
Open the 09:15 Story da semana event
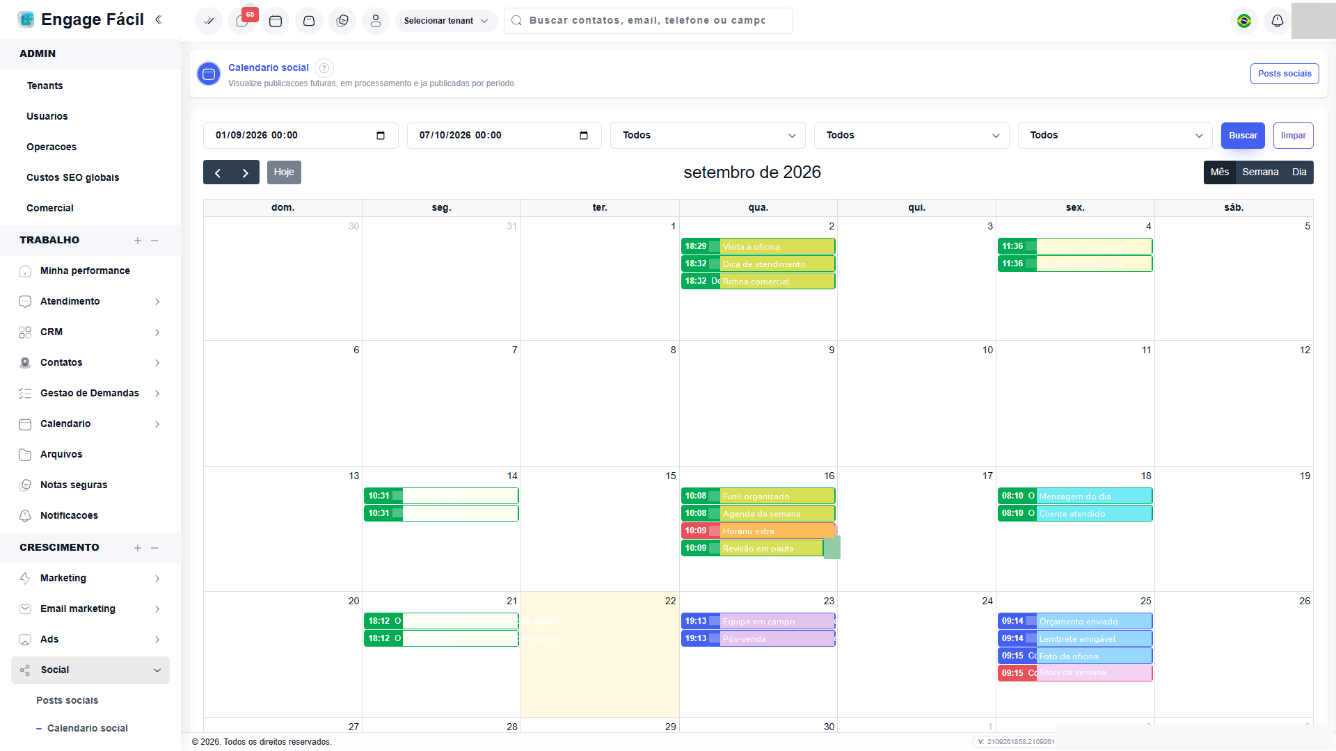[x=1075, y=673]
